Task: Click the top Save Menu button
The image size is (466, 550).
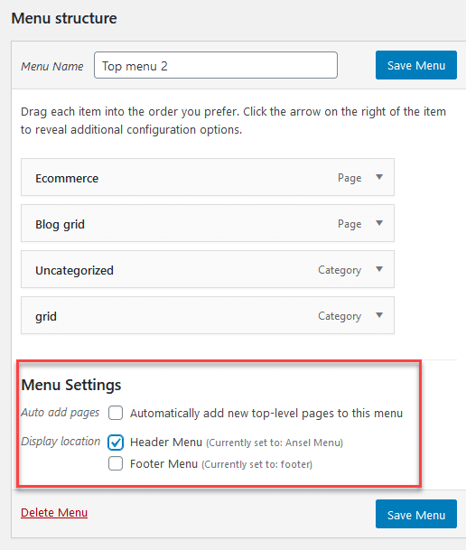Action: 416,65
